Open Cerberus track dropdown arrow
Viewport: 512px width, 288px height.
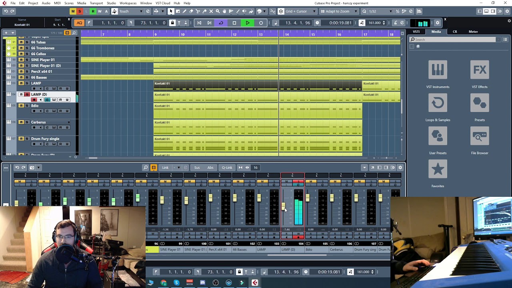tap(69, 122)
